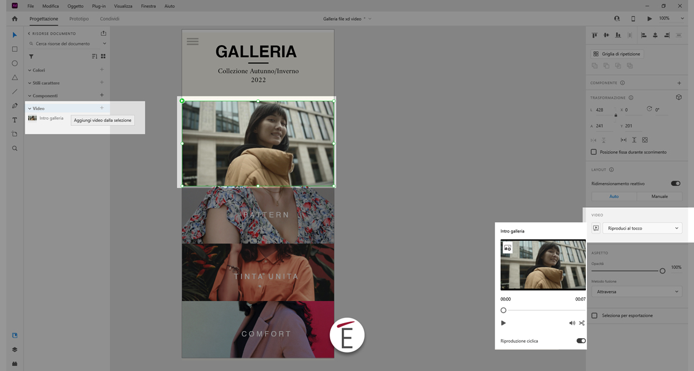The image size is (694, 371).
Task: Open the Plug-in menu
Action: [x=99, y=6]
